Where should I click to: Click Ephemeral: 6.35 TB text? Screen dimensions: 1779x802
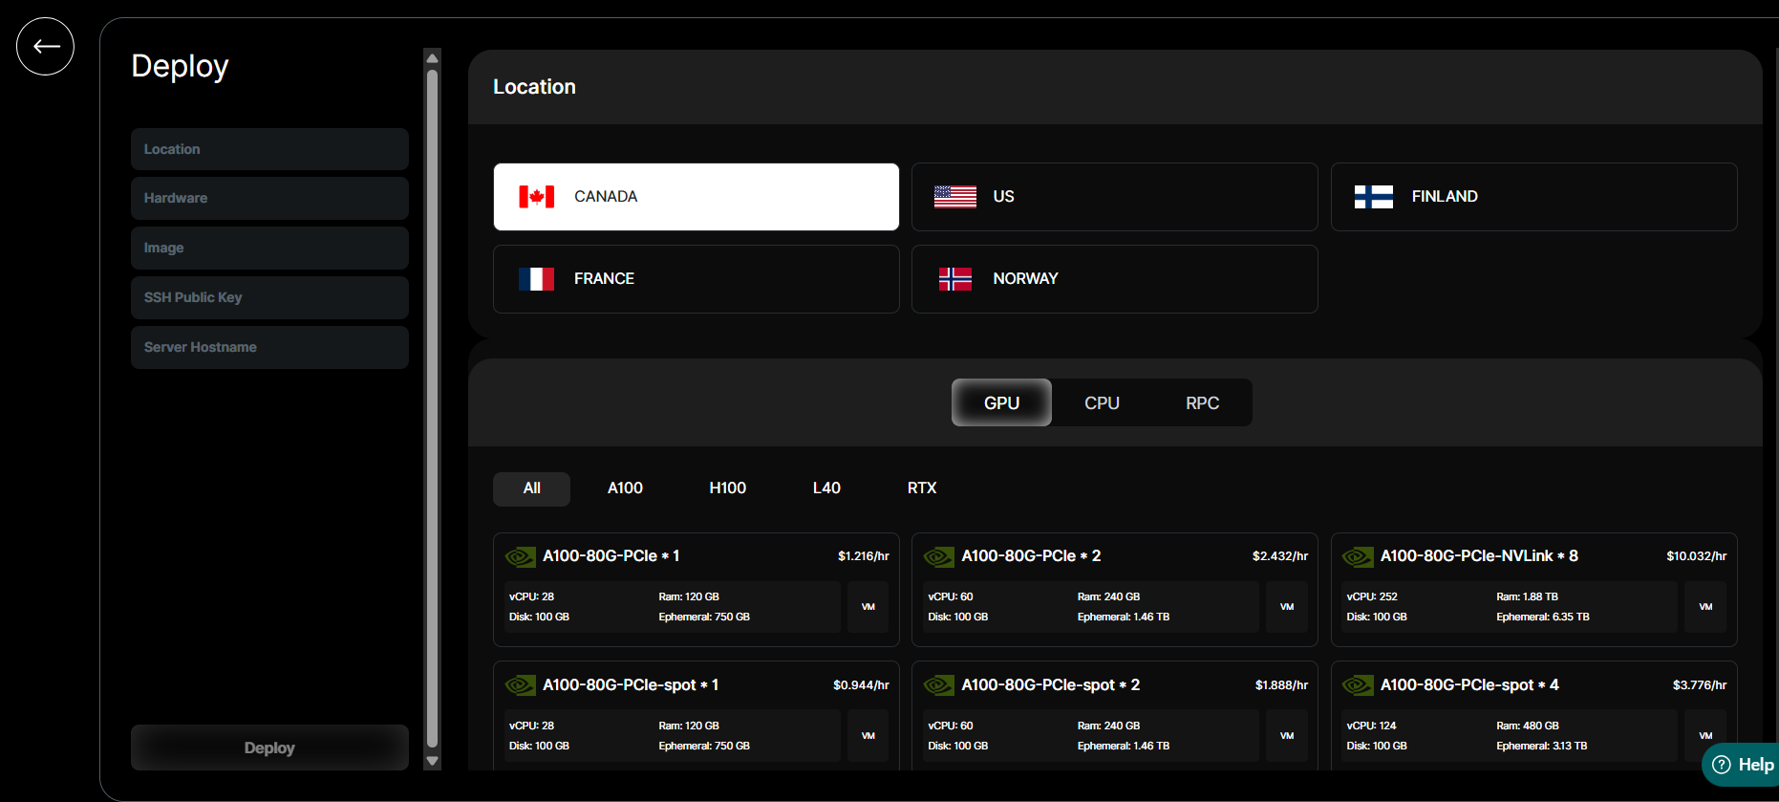1543,617
